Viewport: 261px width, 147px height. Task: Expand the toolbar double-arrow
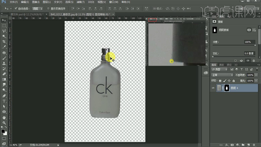2,13
